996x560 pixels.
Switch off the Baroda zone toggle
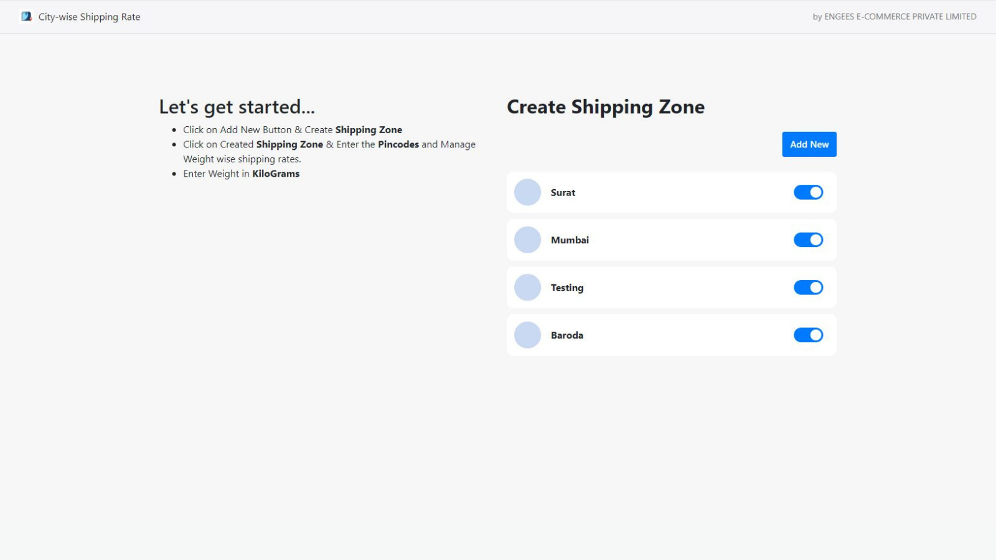click(x=808, y=335)
